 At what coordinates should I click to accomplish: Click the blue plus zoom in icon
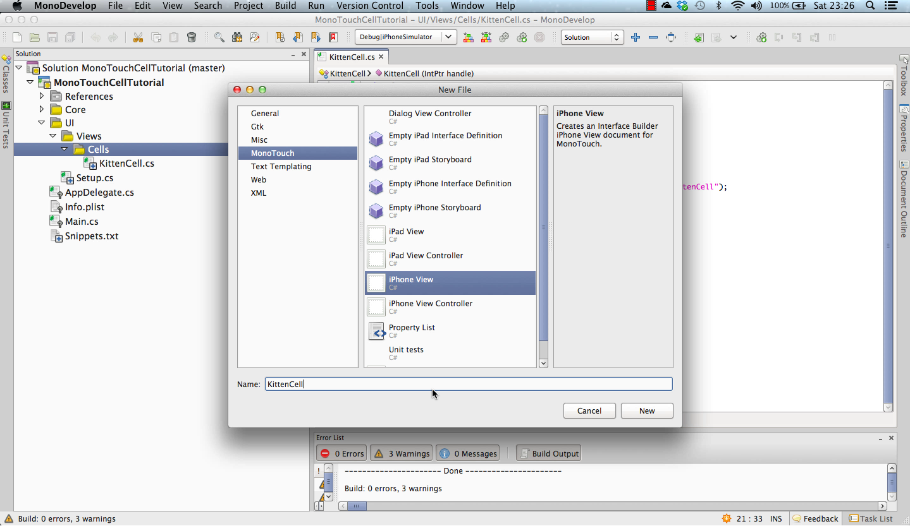(x=636, y=37)
